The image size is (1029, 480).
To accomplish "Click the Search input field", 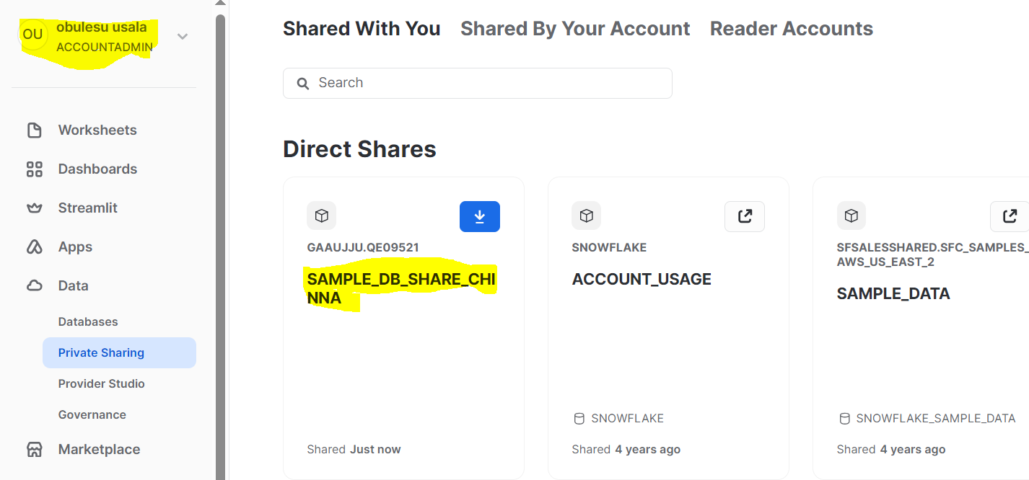I will pos(478,83).
